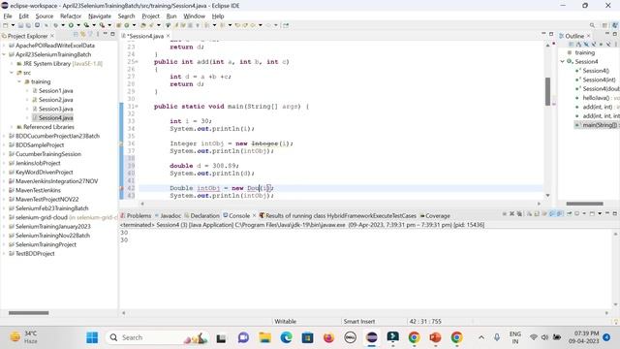
Task: Close the Session4.java editor tab
Action: tap(168, 36)
